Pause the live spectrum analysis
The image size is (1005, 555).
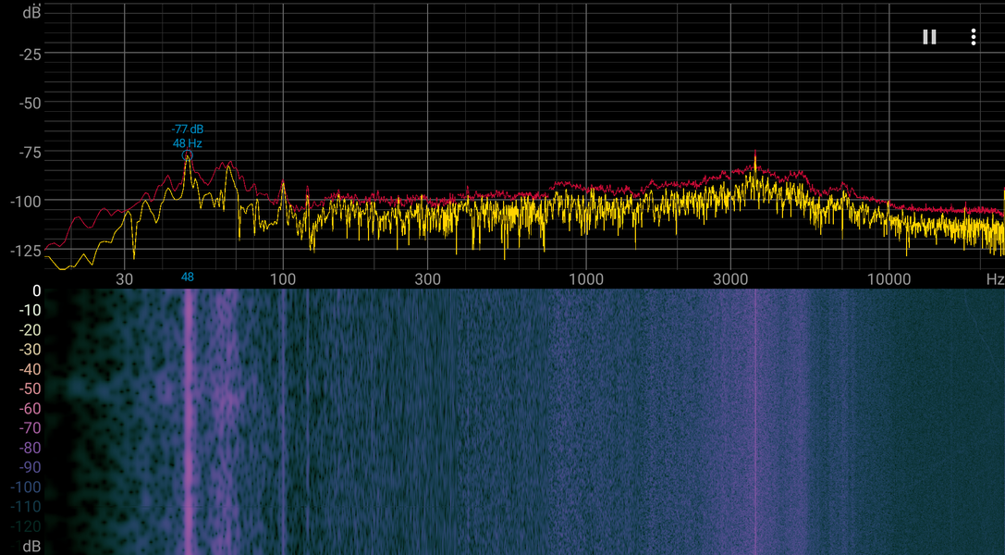pyautogui.click(x=929, y=37)
